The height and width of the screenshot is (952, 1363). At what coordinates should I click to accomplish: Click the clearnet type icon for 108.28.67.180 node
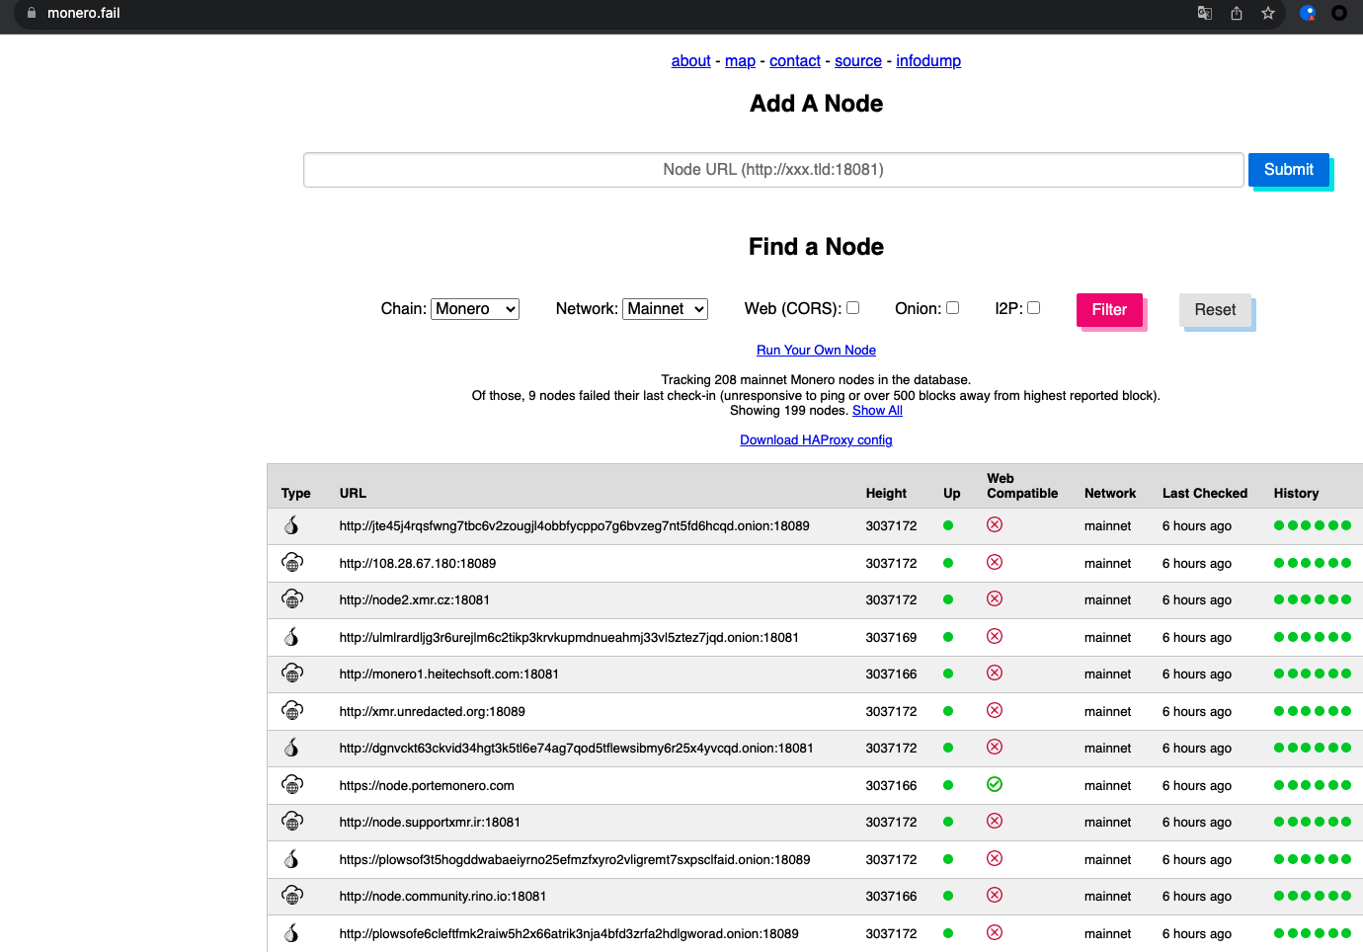point(292,563)
